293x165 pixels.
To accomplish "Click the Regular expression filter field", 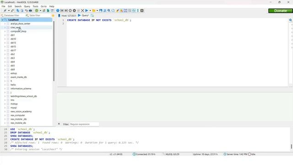I will click(84, 124).
